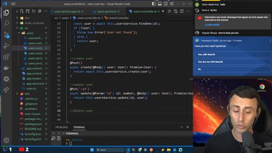
Task: Open the Explorer view in activity bar
Action: (x=6, y=12)
